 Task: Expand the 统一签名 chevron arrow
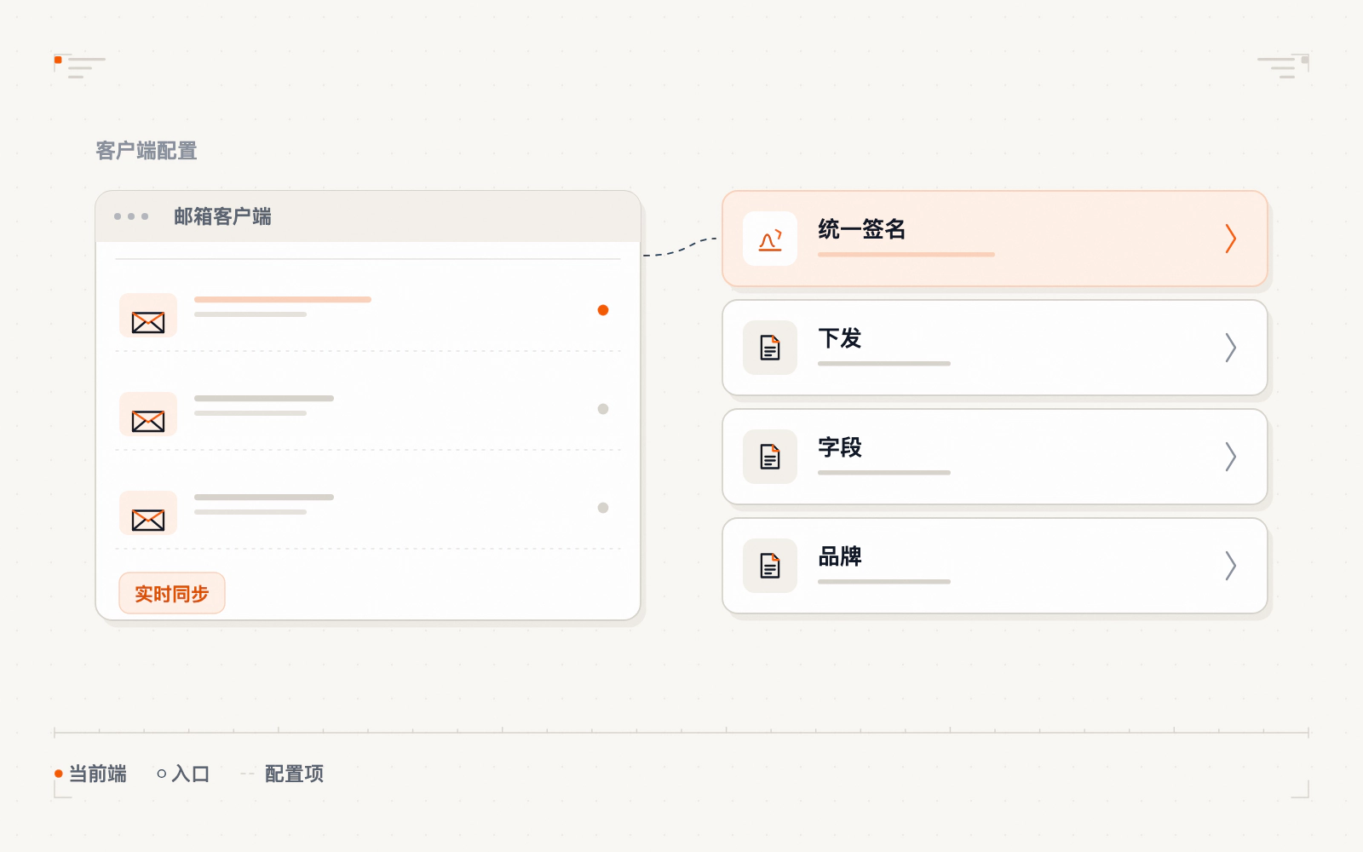1230,239
